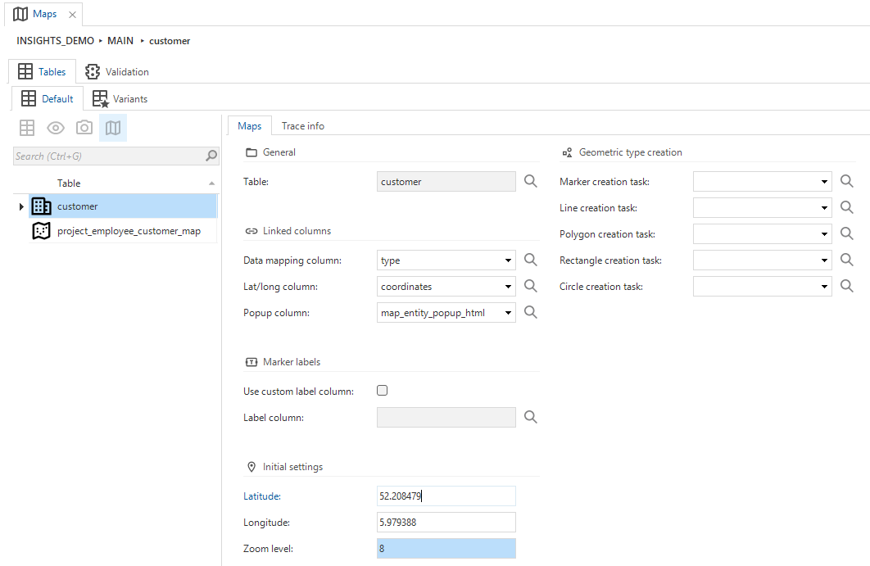870x566 pixels.
Task: Open lookup for Popup column
Action: [530, 312]
